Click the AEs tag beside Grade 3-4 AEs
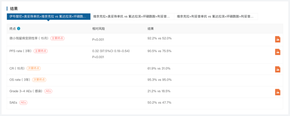 (48, 91)
